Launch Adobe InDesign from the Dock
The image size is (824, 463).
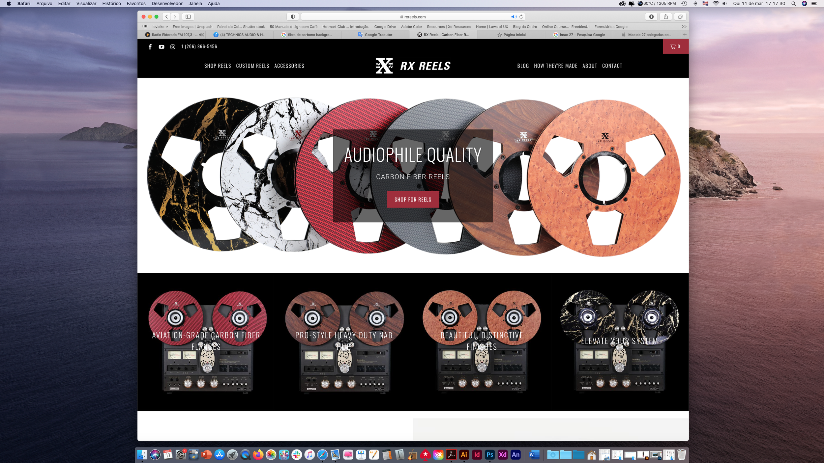click(477, 455)
